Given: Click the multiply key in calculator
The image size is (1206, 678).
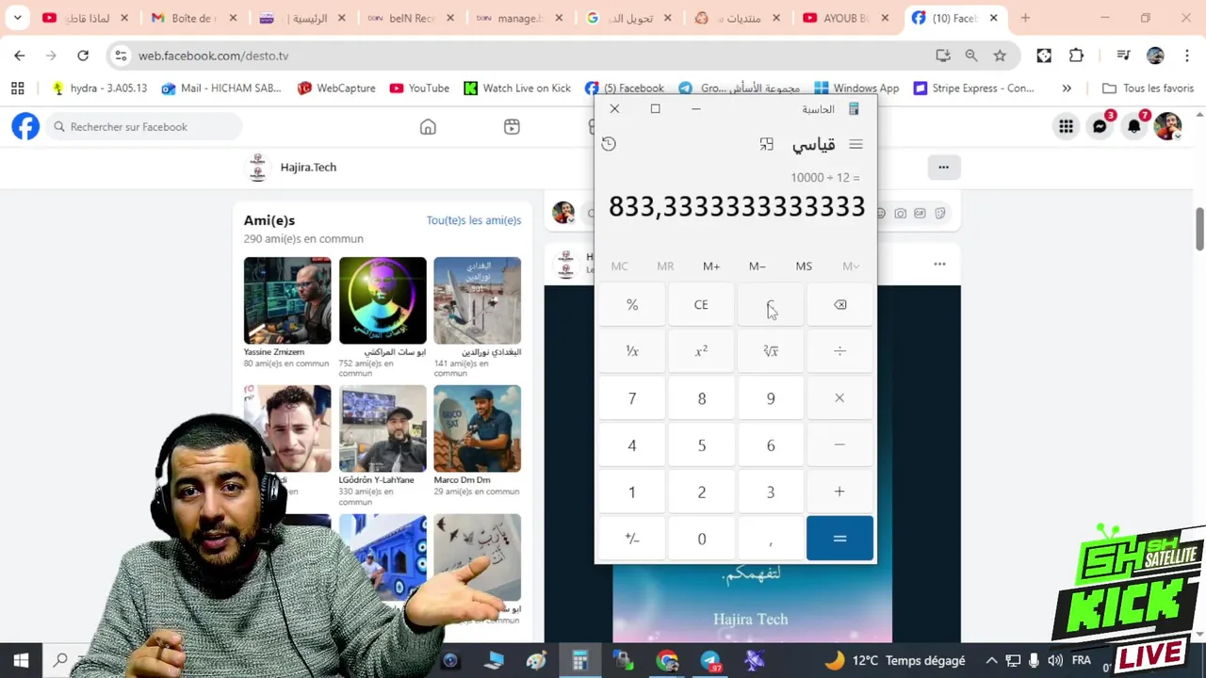Looking at the screenshot, I should point(839,397).
